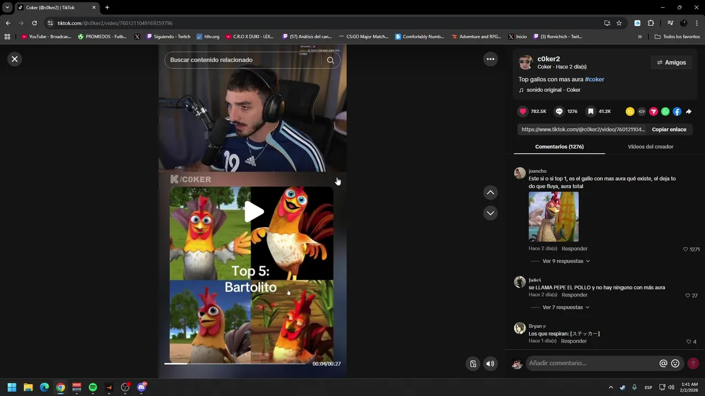The height and width of the screenshot is (396, 705).
Task: Switch to 'Videos del creador' tab
Action: pos(650,147)
